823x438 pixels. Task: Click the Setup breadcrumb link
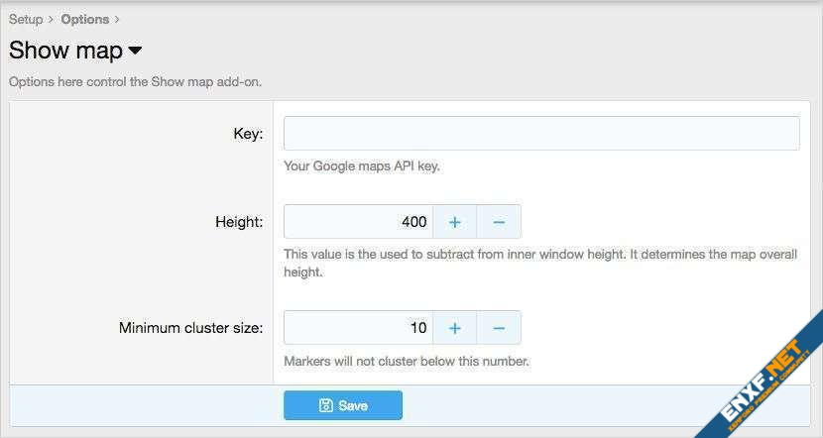(x=26, y=19)
